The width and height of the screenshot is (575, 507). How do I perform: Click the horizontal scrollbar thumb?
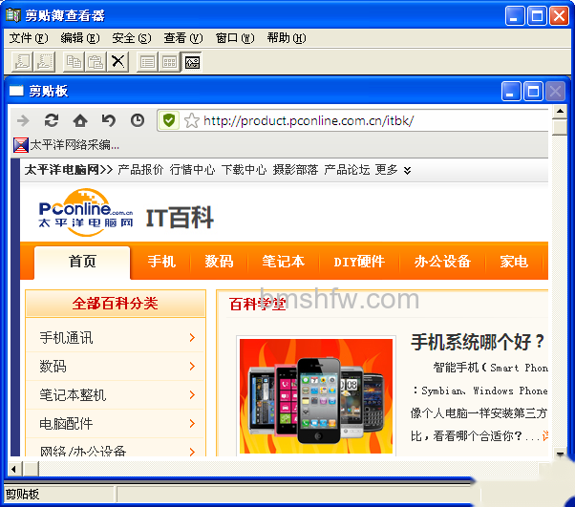click(31, 469)
